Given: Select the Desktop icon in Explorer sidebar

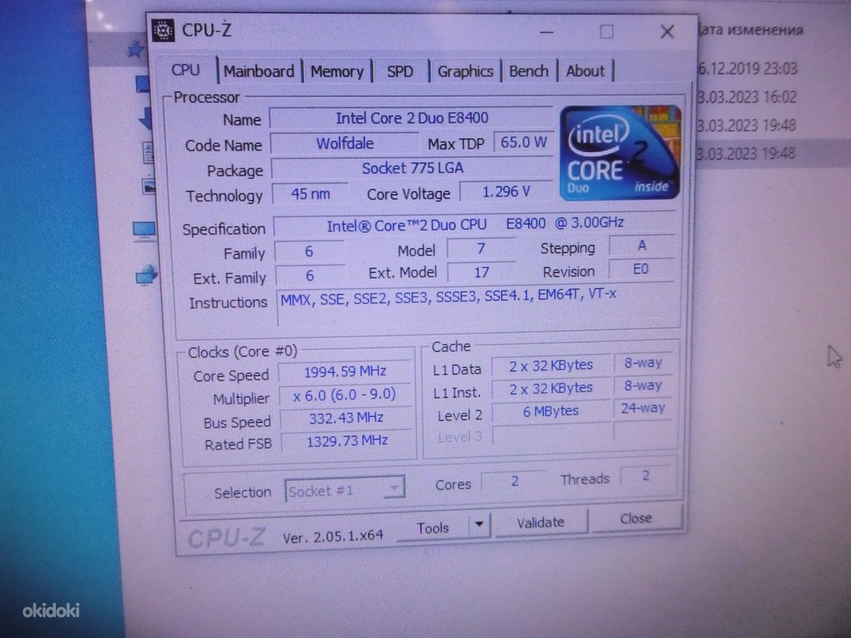Looking at the screenshot, I should click(142, 85).
